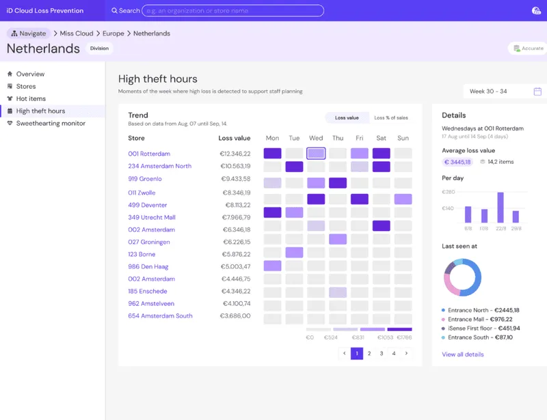
Task: Open store 123 Borne
Action: (x=142, y=254)
